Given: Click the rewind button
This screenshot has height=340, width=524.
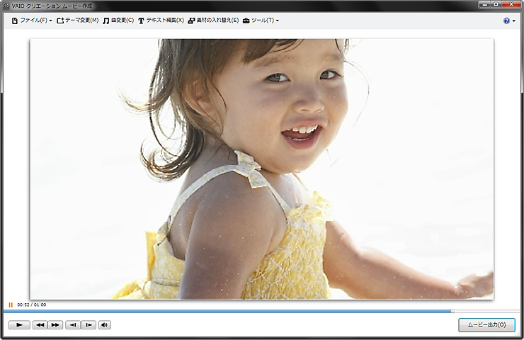Looking at the screenshot, I should [40, 325].
